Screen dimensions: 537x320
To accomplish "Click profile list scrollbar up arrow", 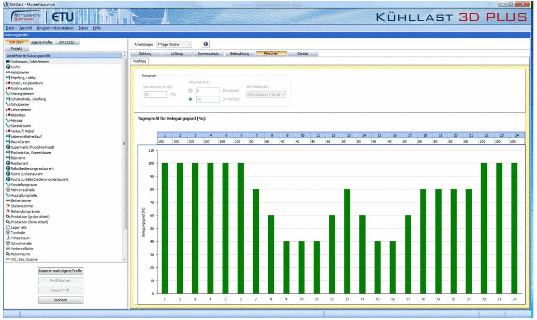I will point(124,55).
